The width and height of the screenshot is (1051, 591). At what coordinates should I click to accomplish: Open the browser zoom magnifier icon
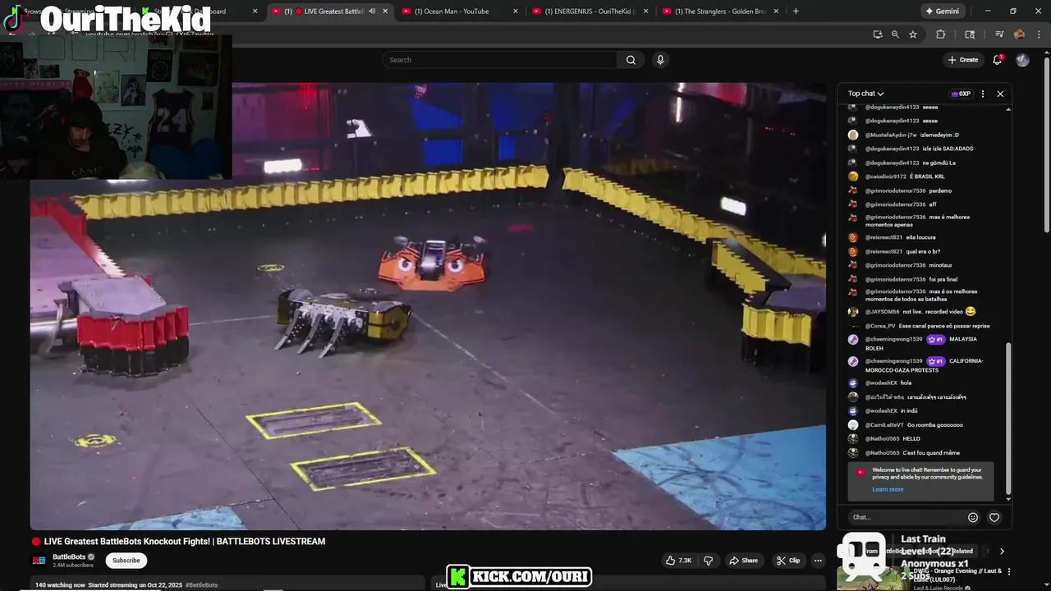tap(895, 34)
